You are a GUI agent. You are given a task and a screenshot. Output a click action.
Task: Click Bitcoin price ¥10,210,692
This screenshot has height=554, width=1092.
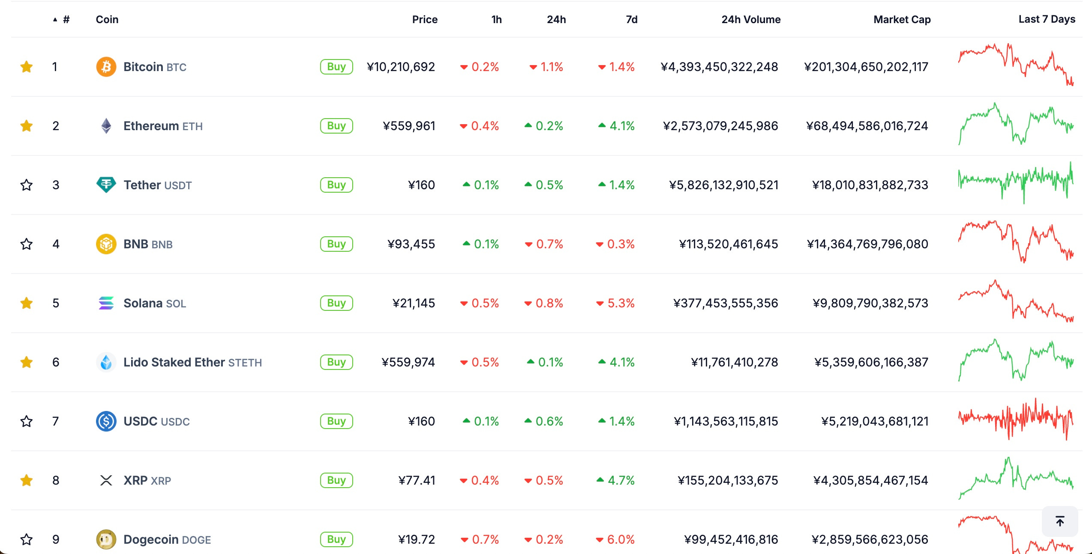401,67
